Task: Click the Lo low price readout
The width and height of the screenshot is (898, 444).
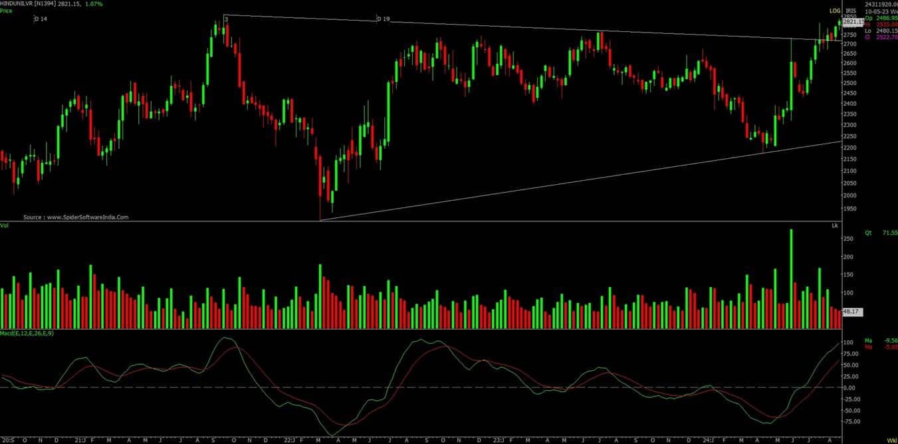Action: (881, 30)
